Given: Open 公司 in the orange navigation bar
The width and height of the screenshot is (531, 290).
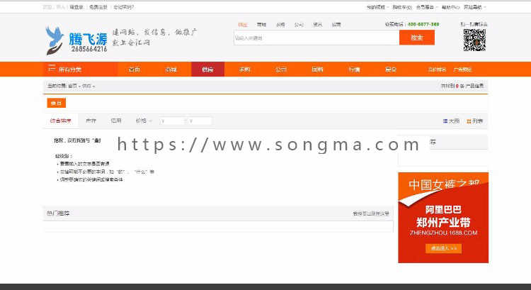Looking at the screenshot, I should coord(281,69).
